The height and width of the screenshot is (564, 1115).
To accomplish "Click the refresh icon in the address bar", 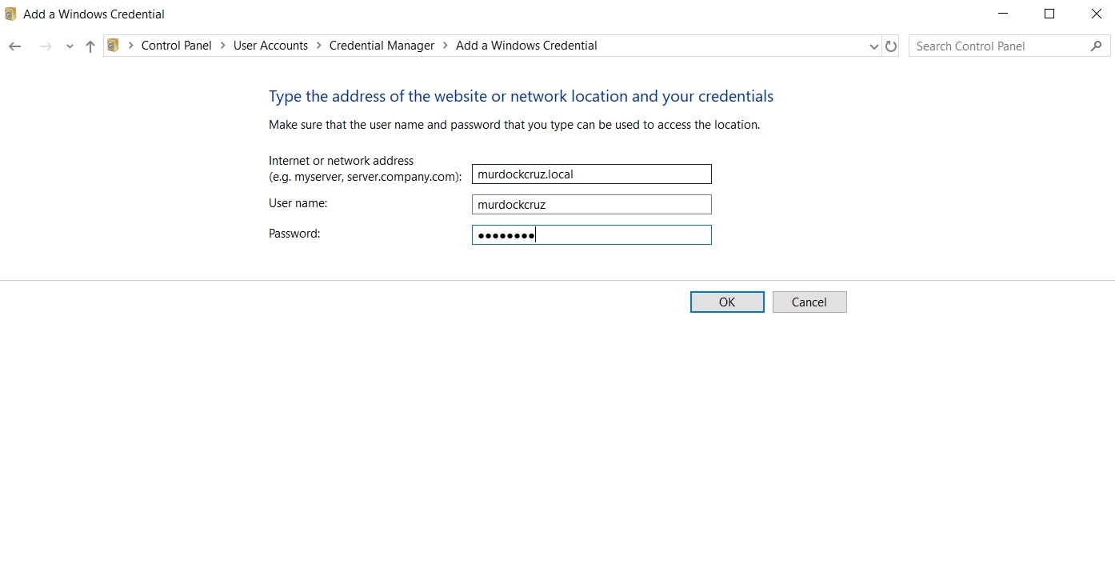I will pos(891,46).
